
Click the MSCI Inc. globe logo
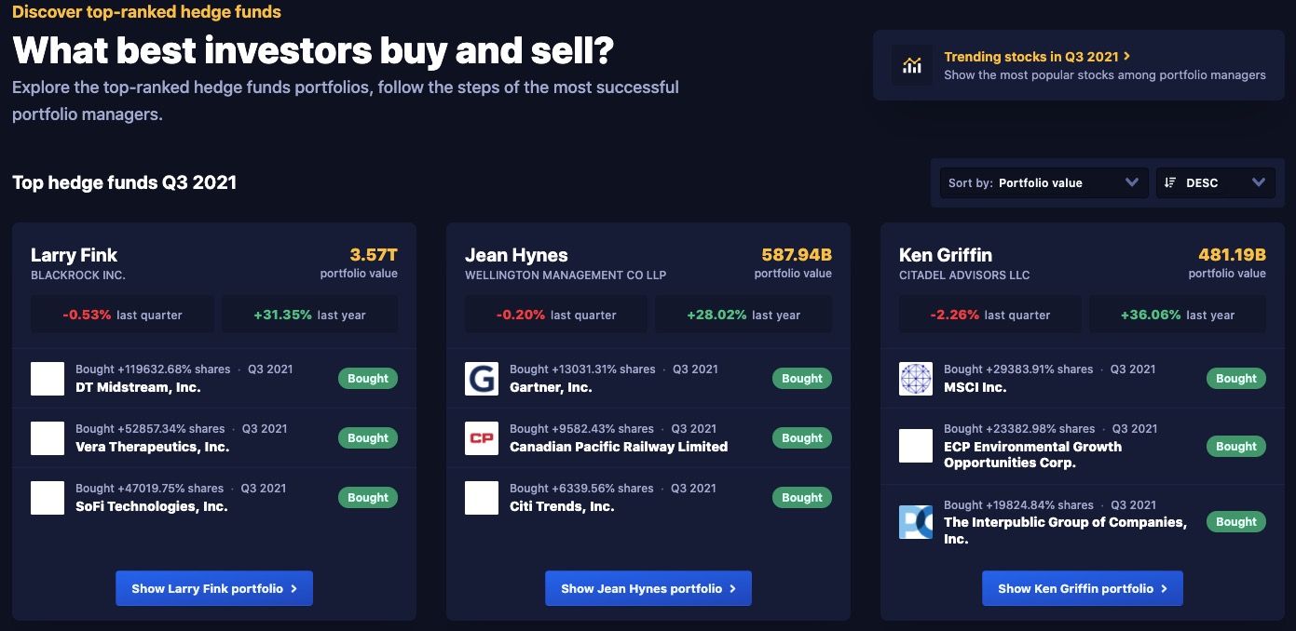[x=916, y=379]
